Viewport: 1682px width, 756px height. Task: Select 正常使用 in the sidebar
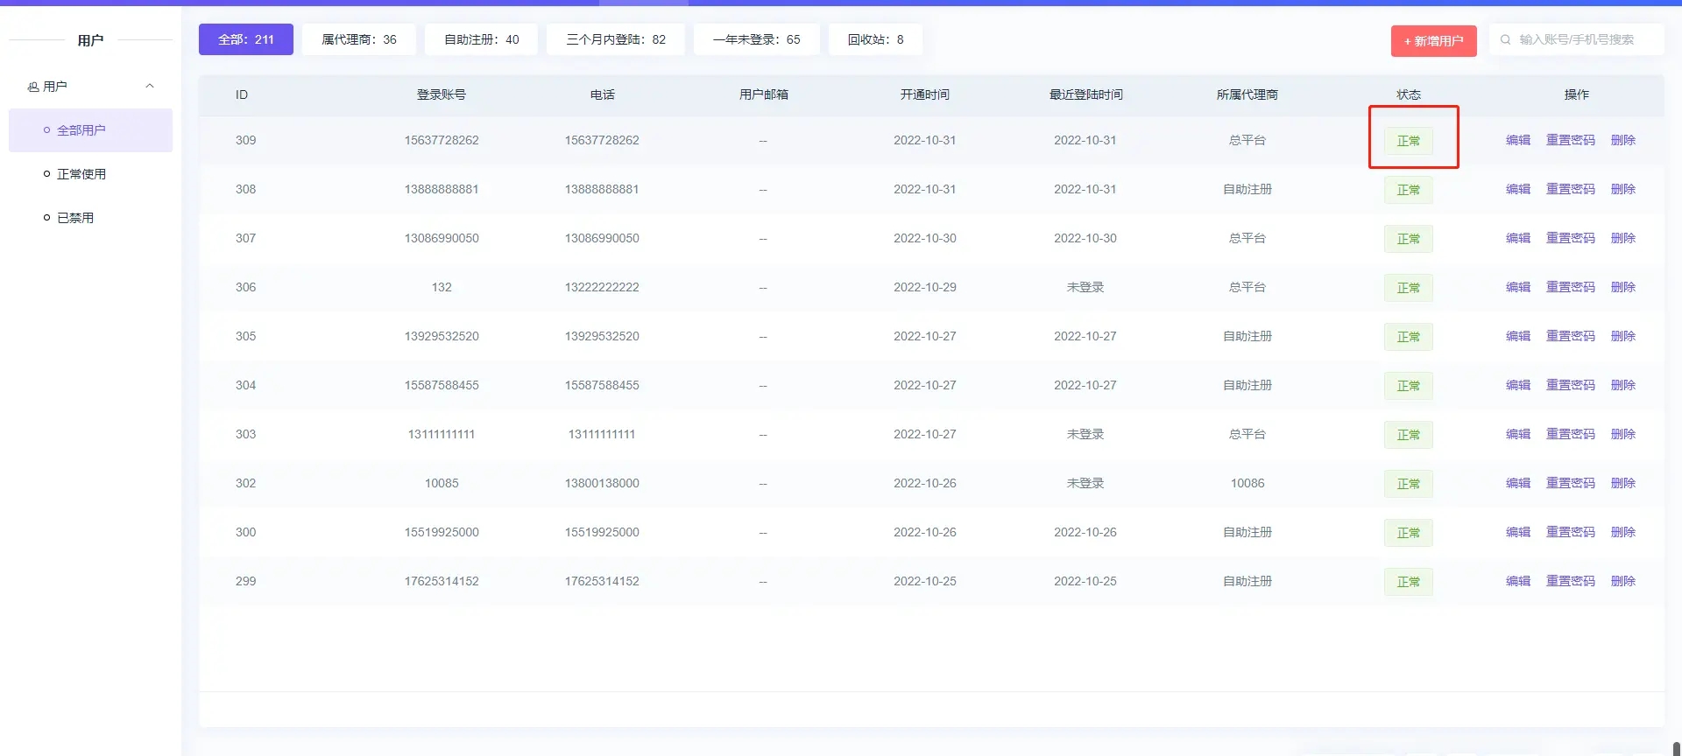(x=81, y=174)
